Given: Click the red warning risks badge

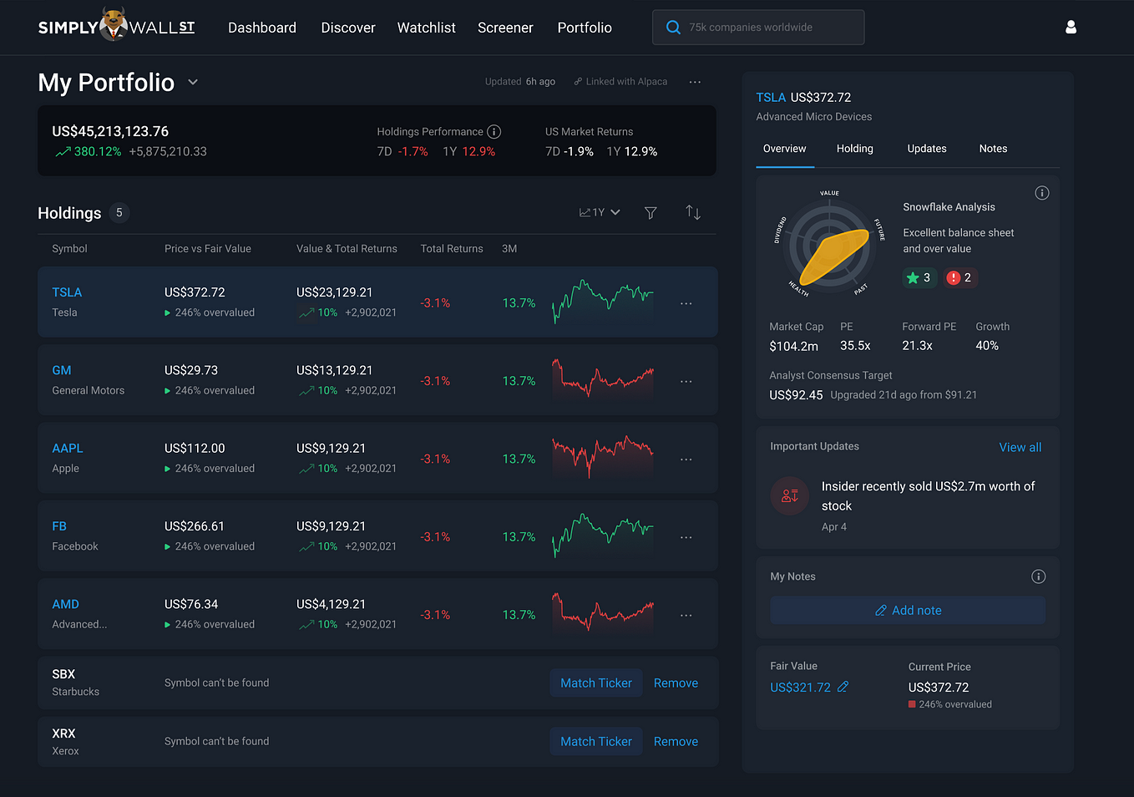Looking at the screenshot, I should pyautogui.click(x=959, y=277).
